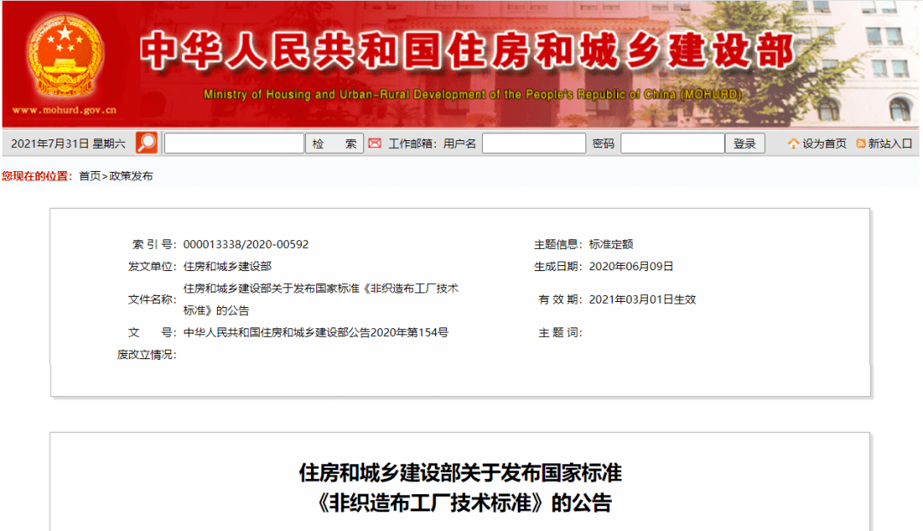Screen dimensions: 923x531
Task: Click the 文件名称 value for 非织造布工厂技术标准
Action: tap(320, 299)
